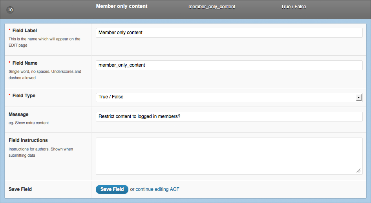Click the Message row label
This screenshot has height=203, width=371.
pyautogui.click(x=18, y=114)
